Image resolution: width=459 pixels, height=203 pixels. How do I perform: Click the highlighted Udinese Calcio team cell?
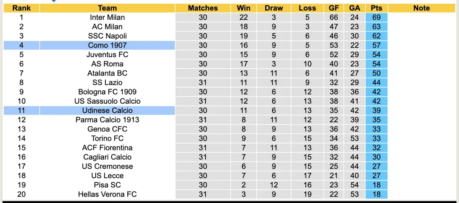[x=107, y=110]
